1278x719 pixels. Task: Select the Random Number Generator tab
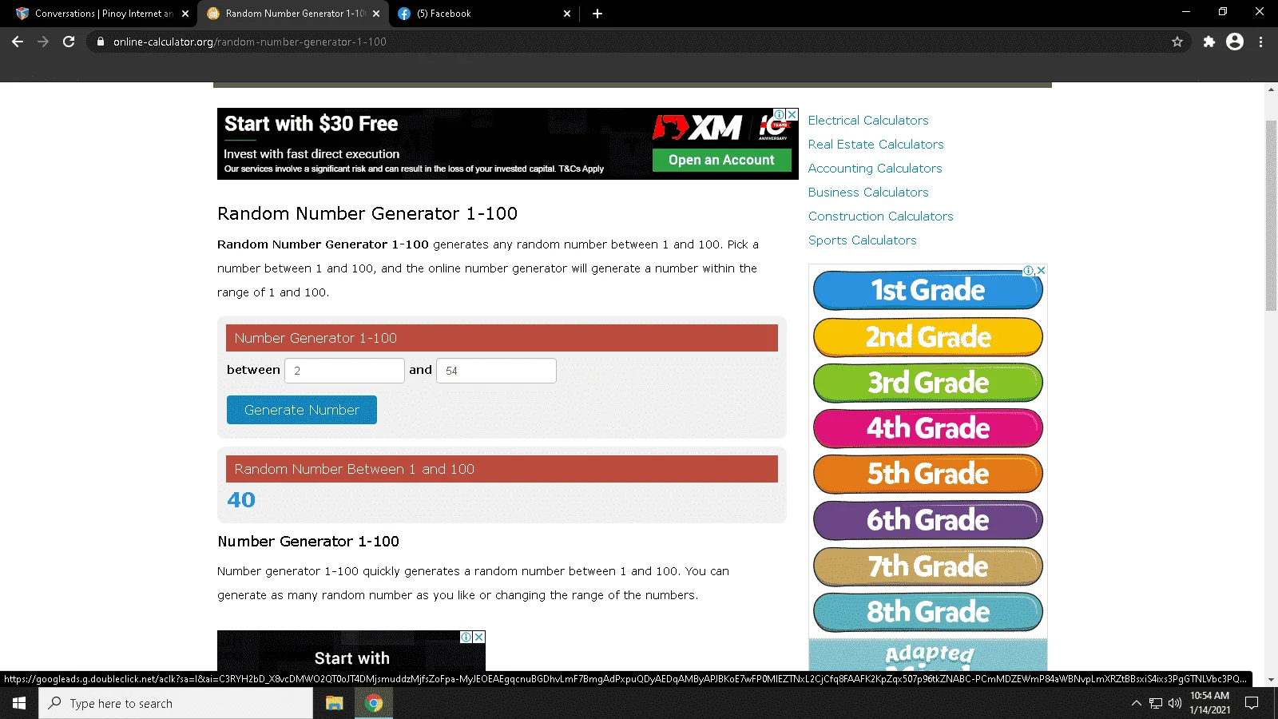292,14
